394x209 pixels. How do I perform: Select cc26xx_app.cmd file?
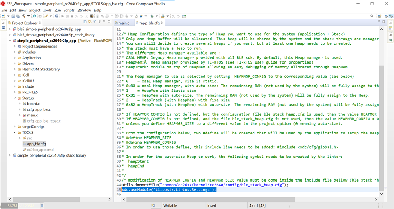tap(40, 150)
